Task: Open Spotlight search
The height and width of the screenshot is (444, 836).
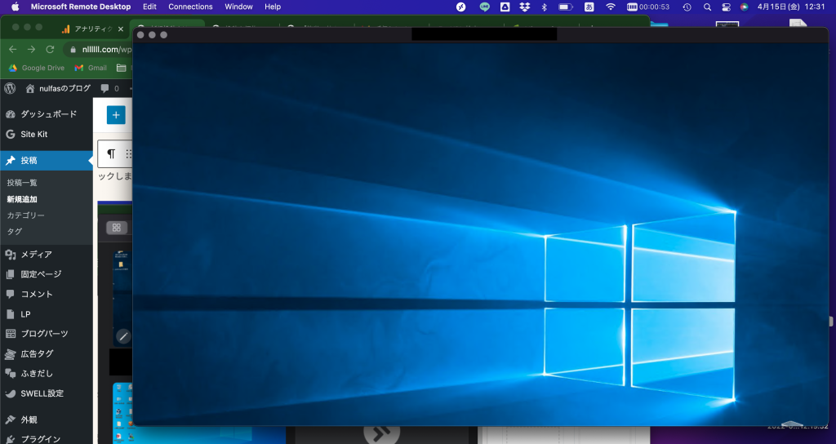Action: pyautogui.click(x=707, y=7)
